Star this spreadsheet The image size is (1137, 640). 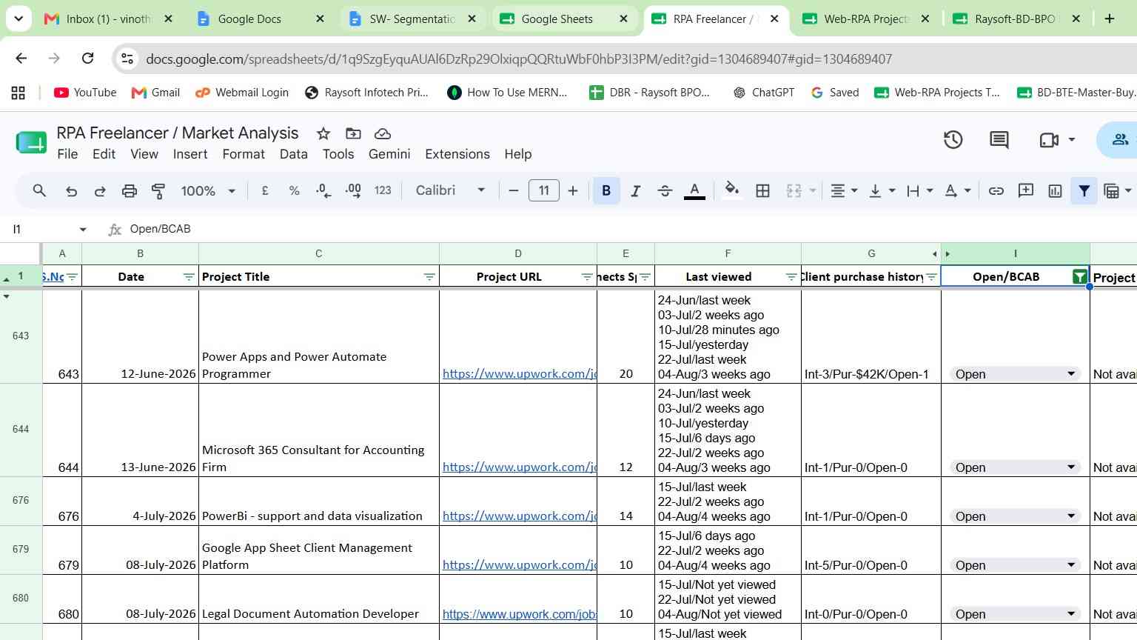323,133
